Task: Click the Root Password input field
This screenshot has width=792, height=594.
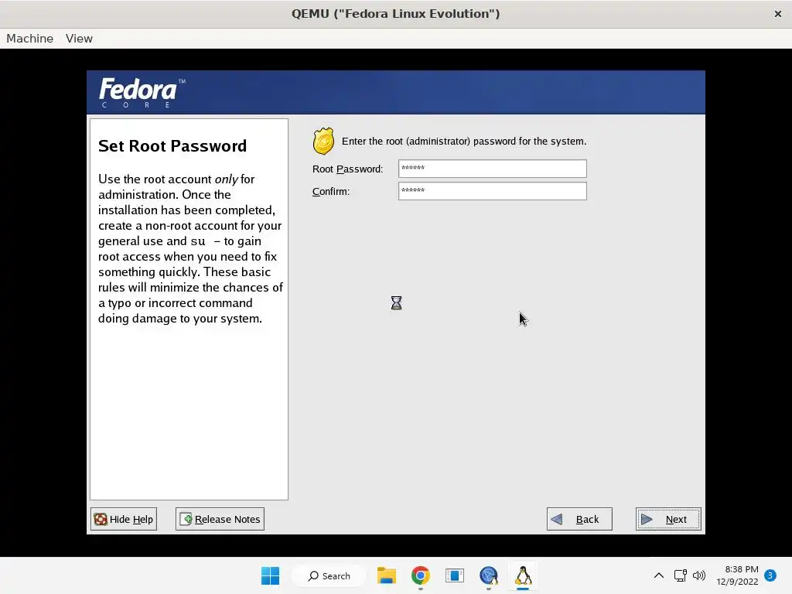Action: point(492,169)
